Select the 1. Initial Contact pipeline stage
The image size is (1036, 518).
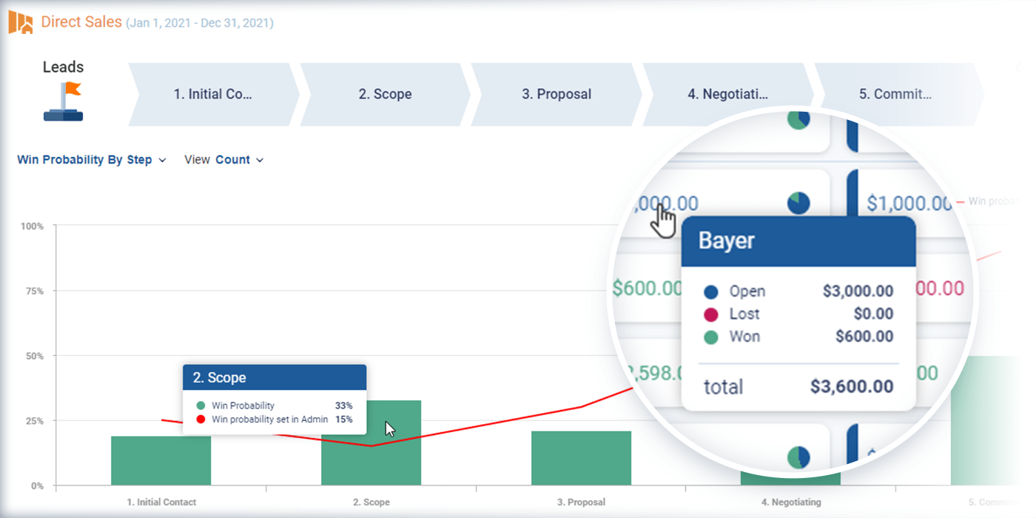[215, 94]
